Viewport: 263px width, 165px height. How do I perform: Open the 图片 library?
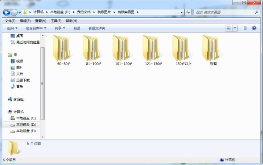click(x=17, y=68)
